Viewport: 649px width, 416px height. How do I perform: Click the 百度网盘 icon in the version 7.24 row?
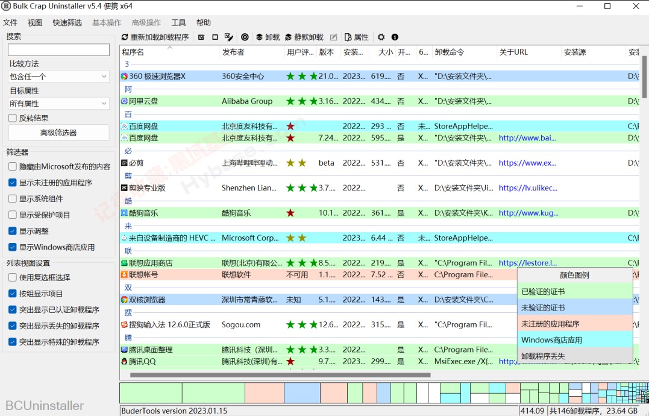(124, 138)
